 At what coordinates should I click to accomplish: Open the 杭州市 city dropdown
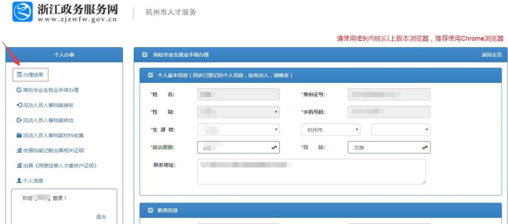(331, 130)
